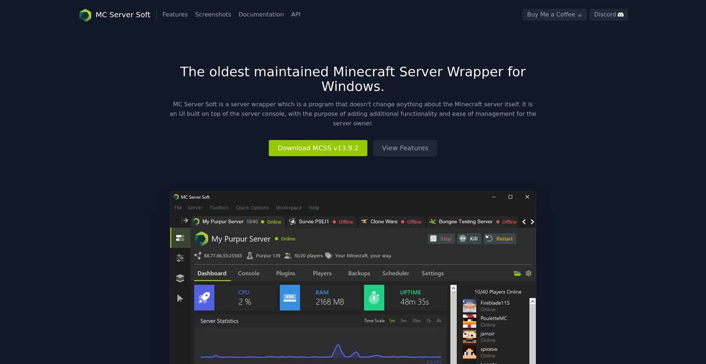Switch to the Clone Wars server tab
This screenshot has height=364, width=706.
(391, 222)
